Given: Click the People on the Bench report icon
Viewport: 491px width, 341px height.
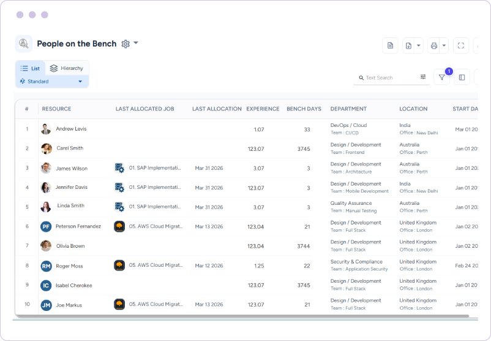Looking at the screenshot, I should (x=23, y=44).
